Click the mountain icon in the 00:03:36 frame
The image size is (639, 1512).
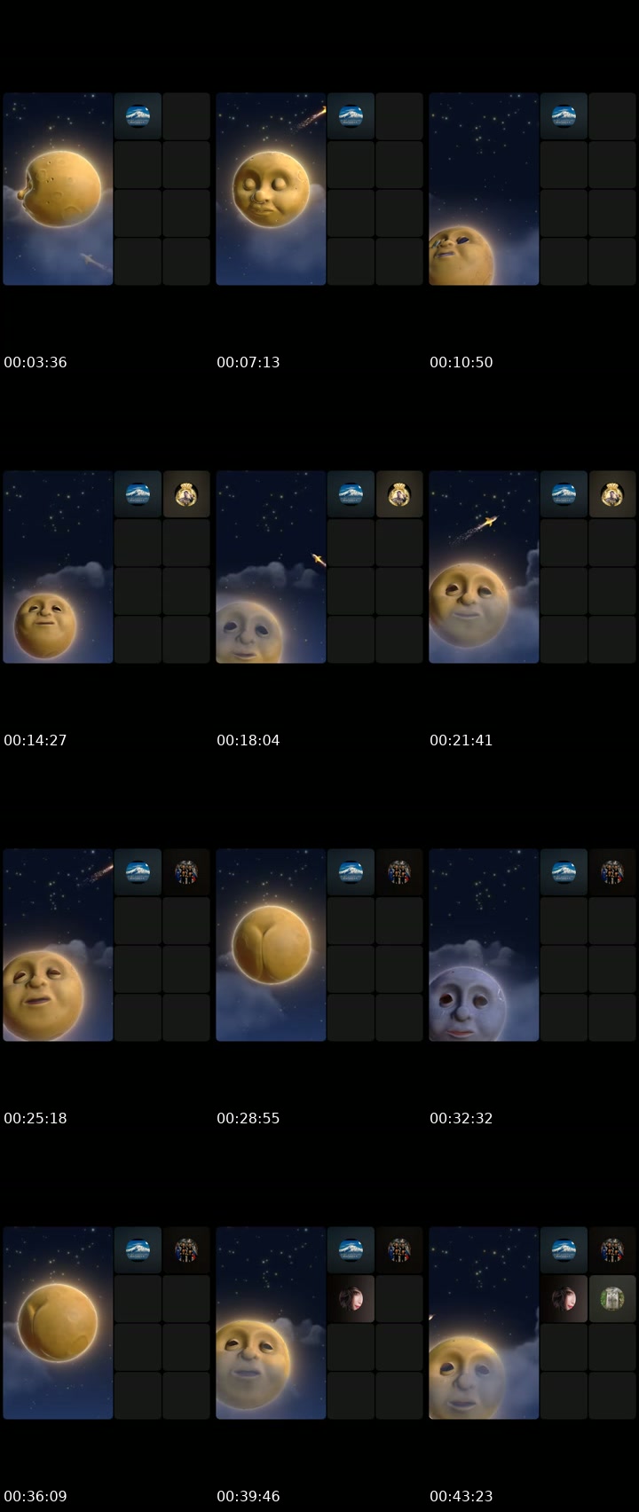pos(138,116)
